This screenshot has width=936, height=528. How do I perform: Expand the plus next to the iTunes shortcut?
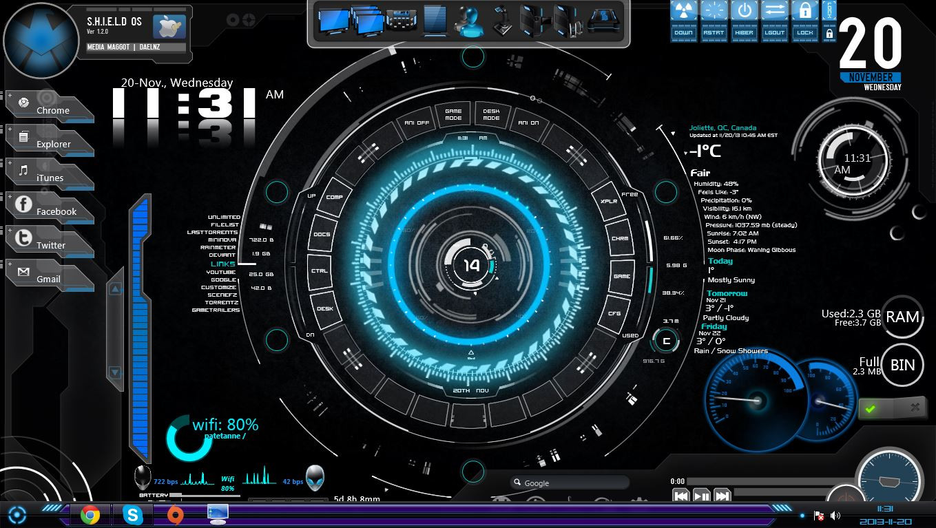click(x=10, y=162)
